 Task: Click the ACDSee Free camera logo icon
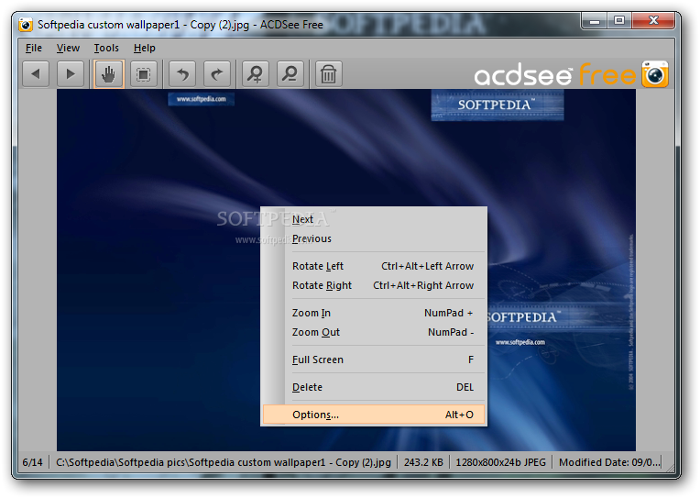[655, 74]
